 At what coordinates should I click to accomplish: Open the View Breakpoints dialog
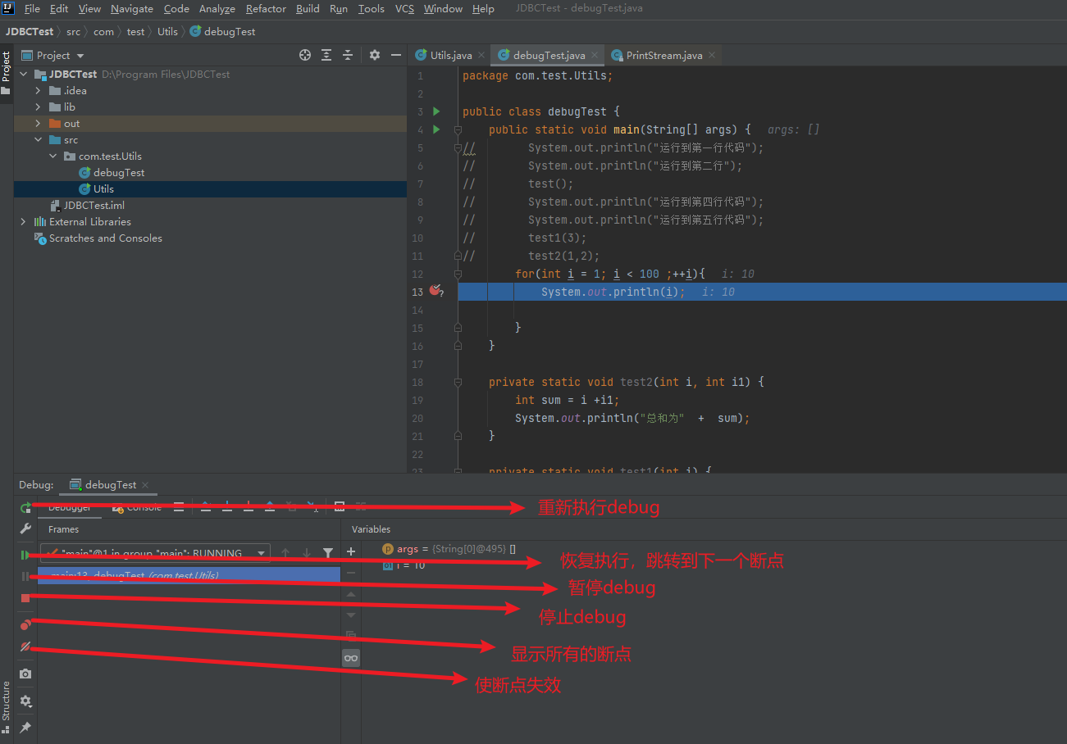pyautogui.click(x=25, y=624)
